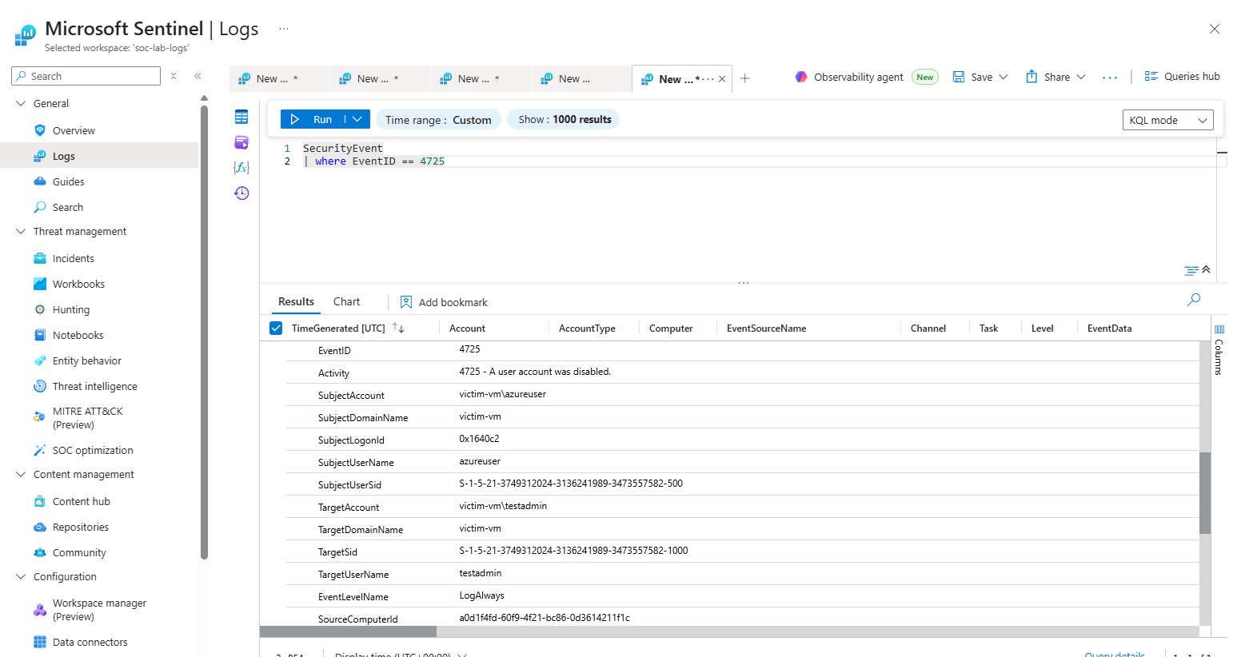
Task: Sort by TimeGenerated column arrows
Action: (x=398, y=328)
